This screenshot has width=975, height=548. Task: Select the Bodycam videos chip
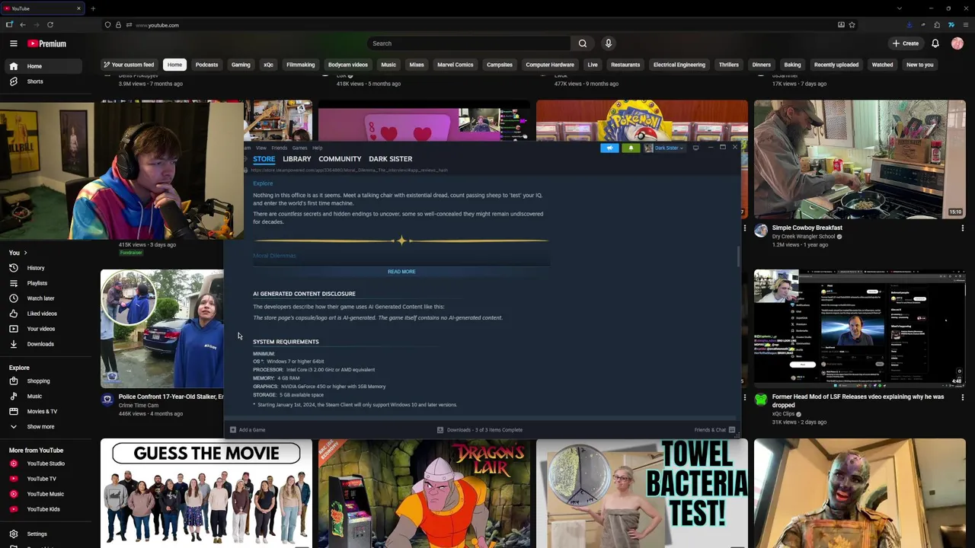[347, 65]
